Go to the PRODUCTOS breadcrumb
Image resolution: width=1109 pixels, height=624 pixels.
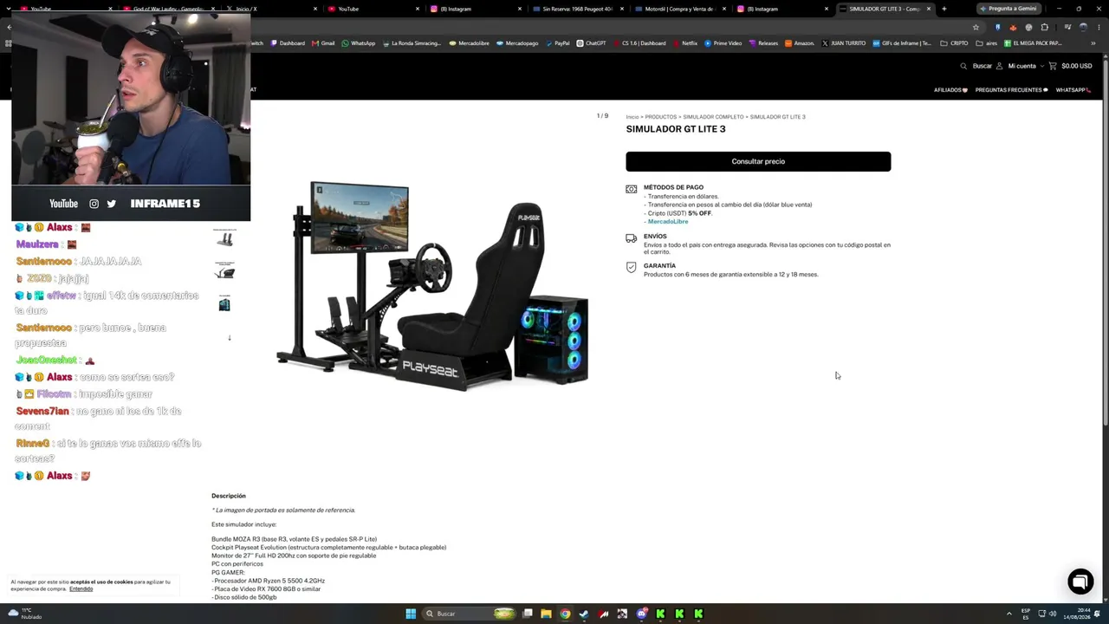[661, 117]
